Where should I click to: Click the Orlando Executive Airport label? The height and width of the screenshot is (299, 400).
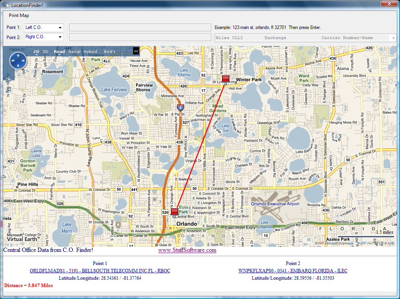275,204
